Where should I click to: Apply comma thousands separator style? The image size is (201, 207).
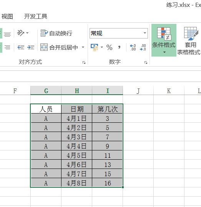(119, 47)
